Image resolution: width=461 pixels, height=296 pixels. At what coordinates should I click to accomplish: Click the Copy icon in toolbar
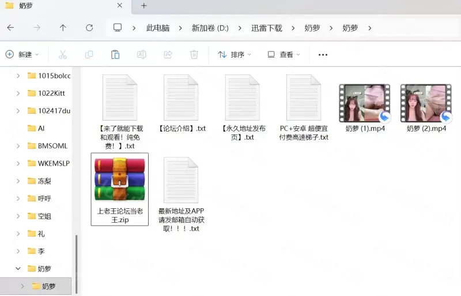click(89, 54)
